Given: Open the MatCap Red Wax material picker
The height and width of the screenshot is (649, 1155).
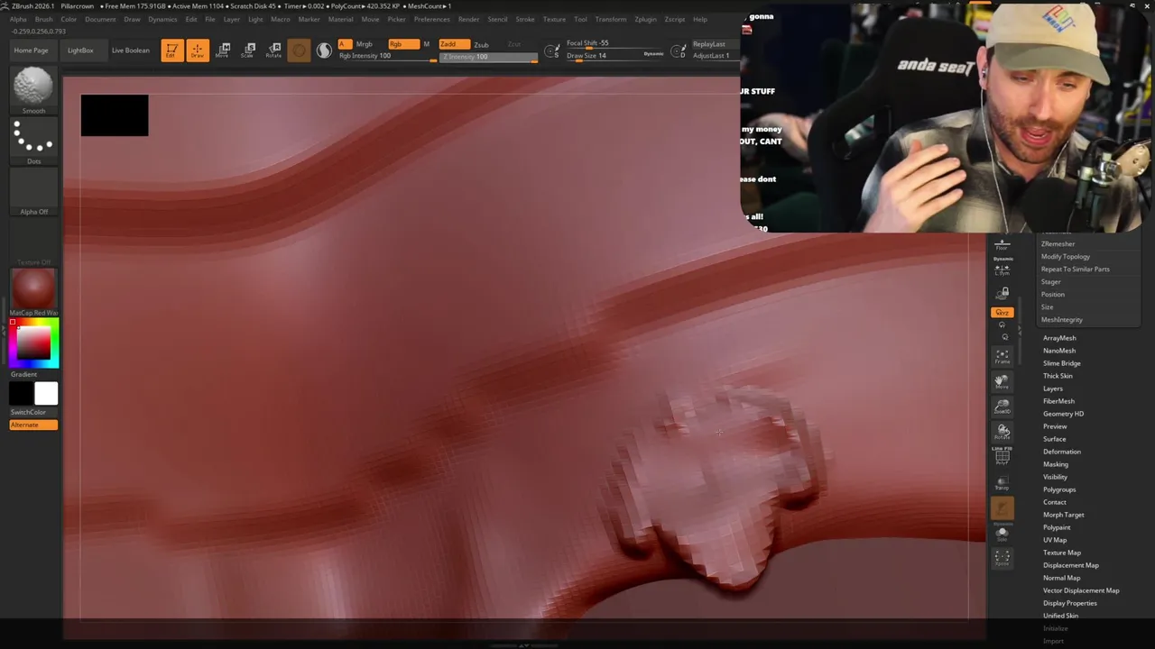Looking at the screenshot, I should point(33,292).
